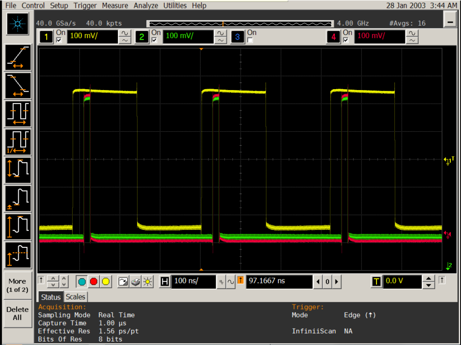Screen dimensions: 461x345
Task: Click More (1 of 2) button
Action: (17, 285)
